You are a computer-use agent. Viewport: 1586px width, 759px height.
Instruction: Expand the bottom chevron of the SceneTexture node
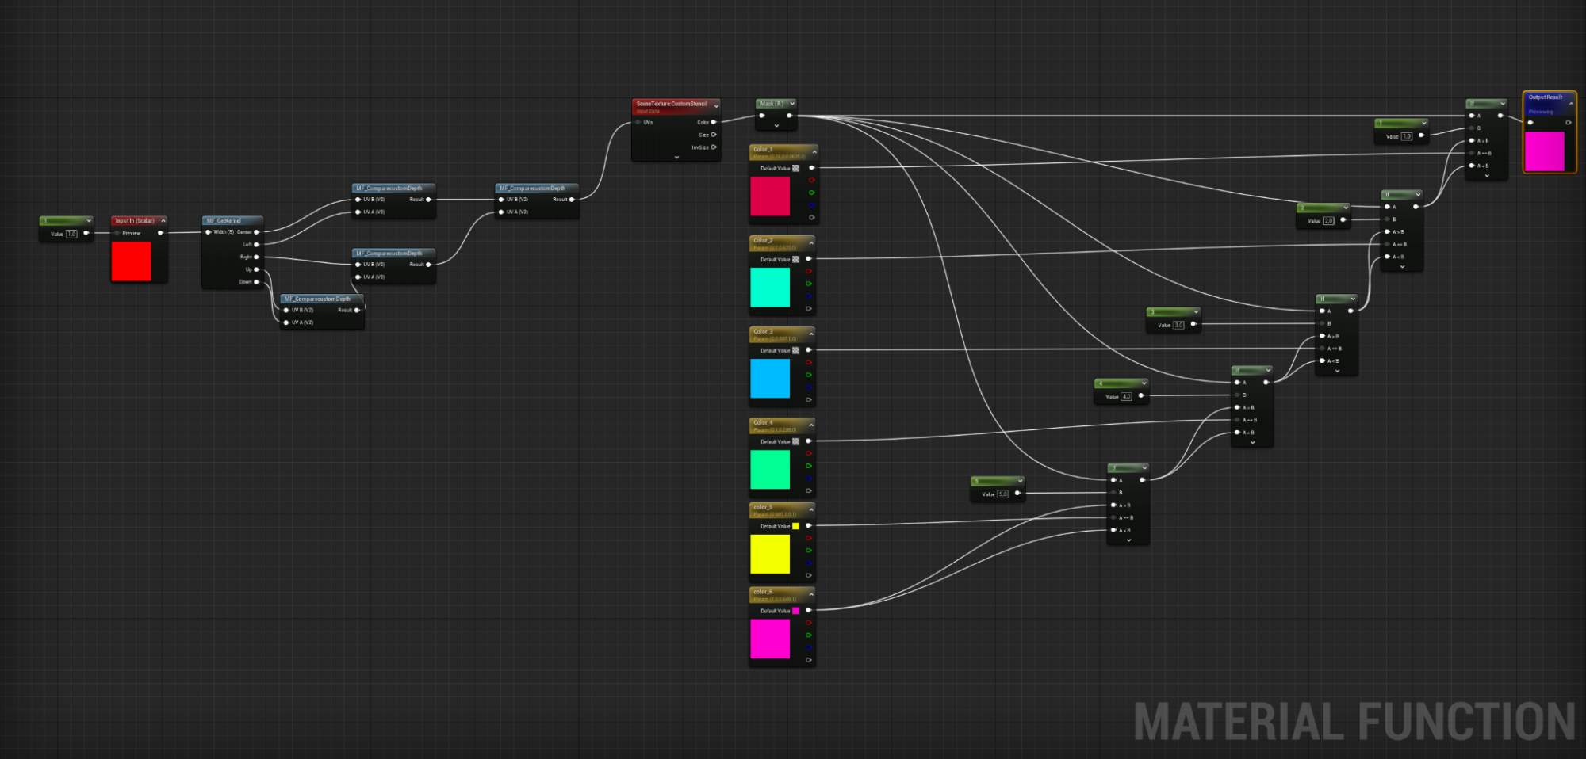click(x=676, y=158)
